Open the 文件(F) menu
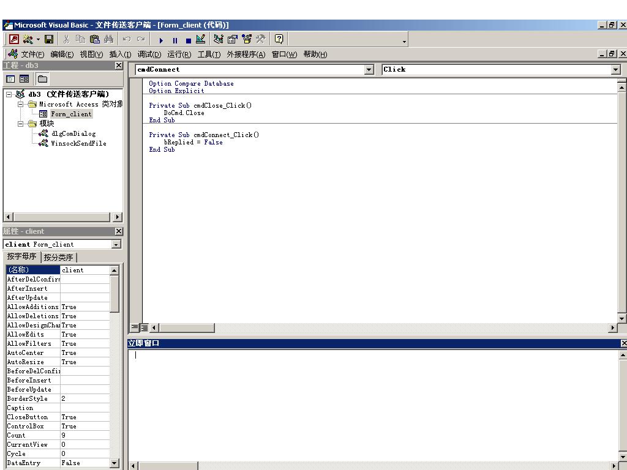Viewport: 627px width, 470px height. click(x=32, y=54)
